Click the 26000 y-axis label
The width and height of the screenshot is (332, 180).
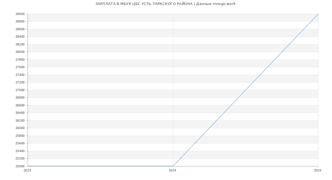20,128
